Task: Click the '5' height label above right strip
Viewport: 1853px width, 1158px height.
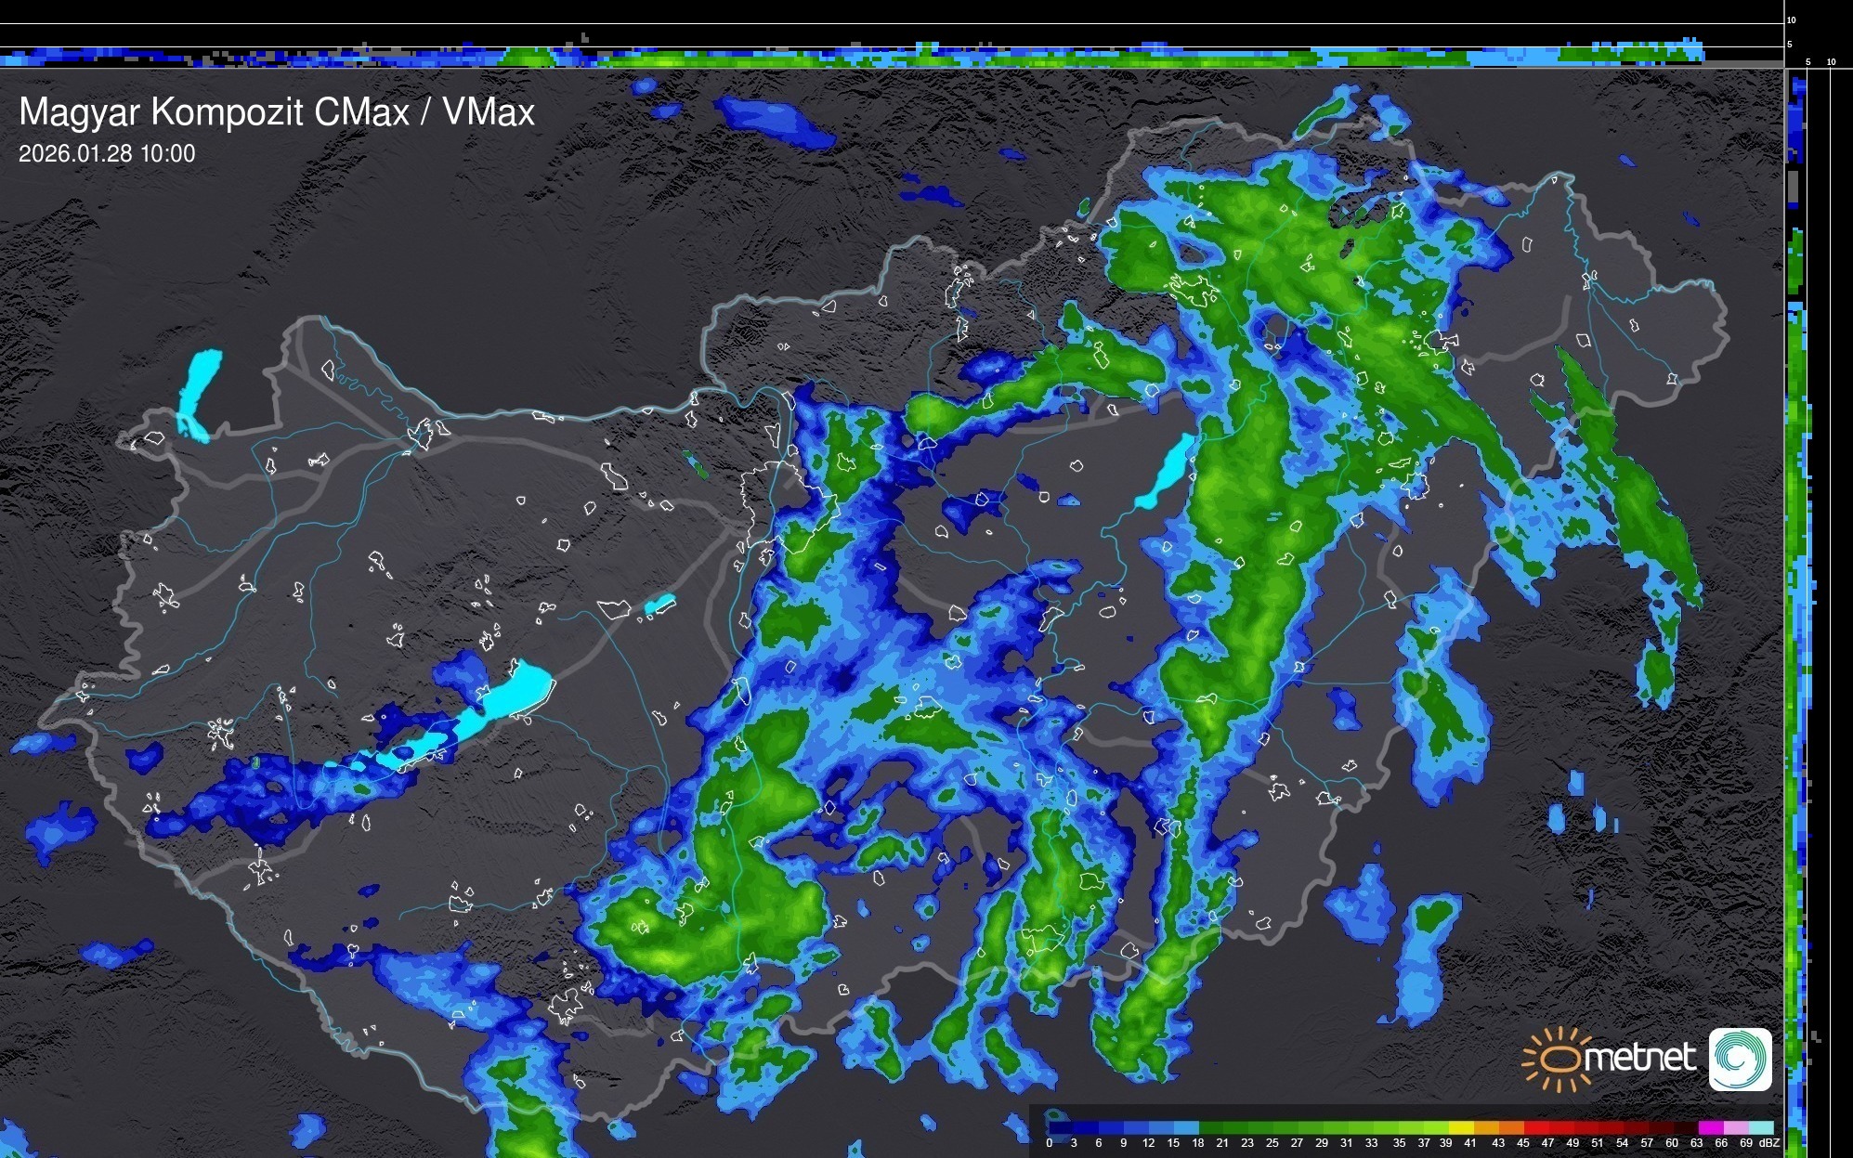Action: [1807, 62]
